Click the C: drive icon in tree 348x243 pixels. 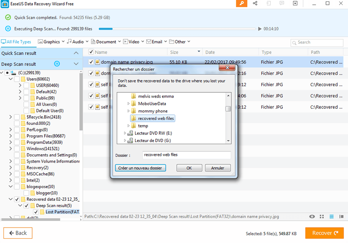[x=14, y=73]
